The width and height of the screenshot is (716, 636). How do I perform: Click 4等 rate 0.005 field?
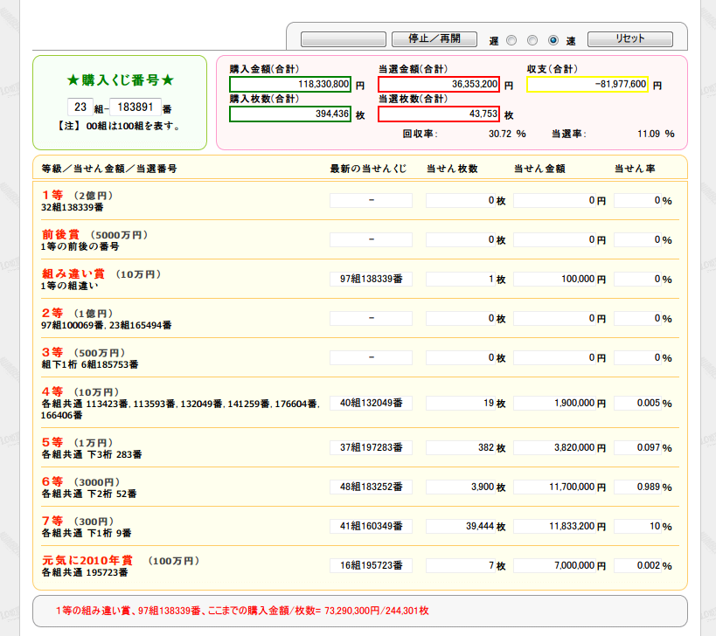coord(637,404)
